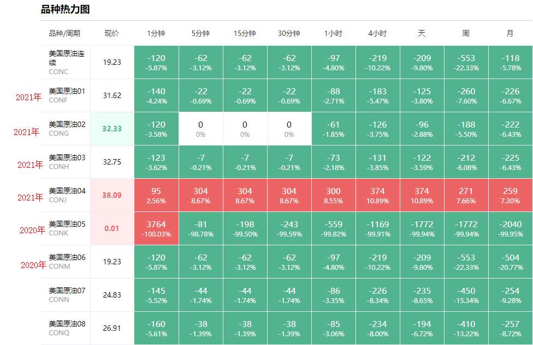The height and width of the screenshot is (345, 533).
Task: Click the red 38.09 price cell
Action: (x=112, y=195)
